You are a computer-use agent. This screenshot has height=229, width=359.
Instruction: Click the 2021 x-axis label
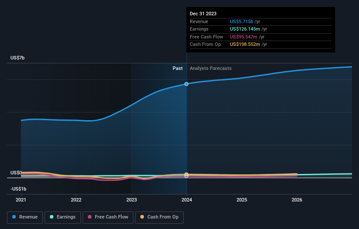coord(21,200)
